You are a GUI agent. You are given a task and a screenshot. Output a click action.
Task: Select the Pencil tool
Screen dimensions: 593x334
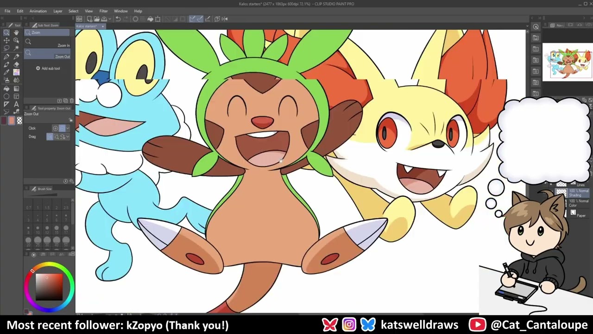pos(16,56)
